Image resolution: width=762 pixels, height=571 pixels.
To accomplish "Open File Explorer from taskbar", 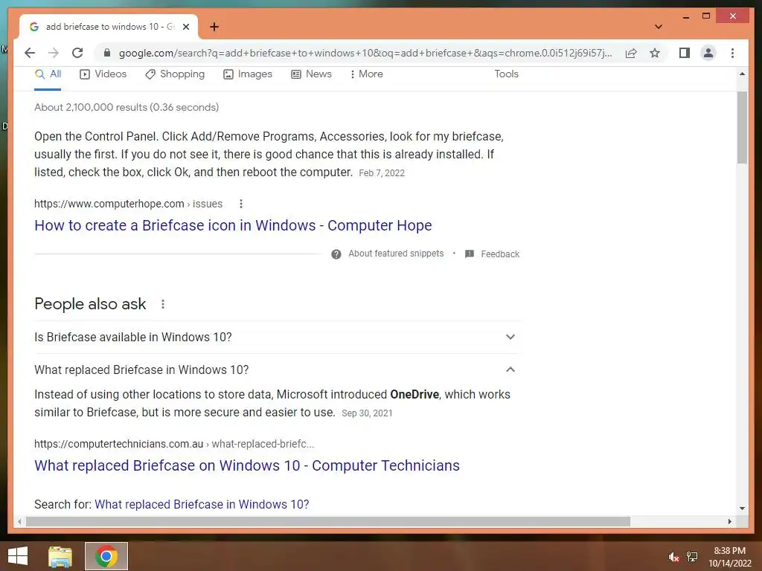I will (60, 556).
